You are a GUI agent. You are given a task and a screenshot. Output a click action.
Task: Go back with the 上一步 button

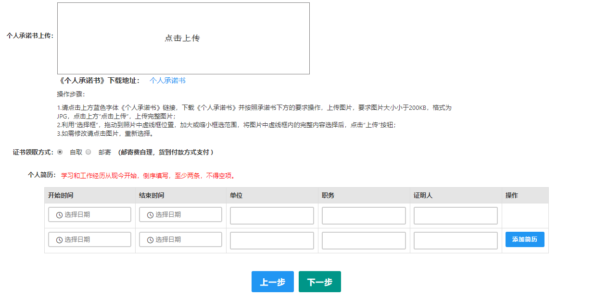pyautogui.click(x=272, y=282)
